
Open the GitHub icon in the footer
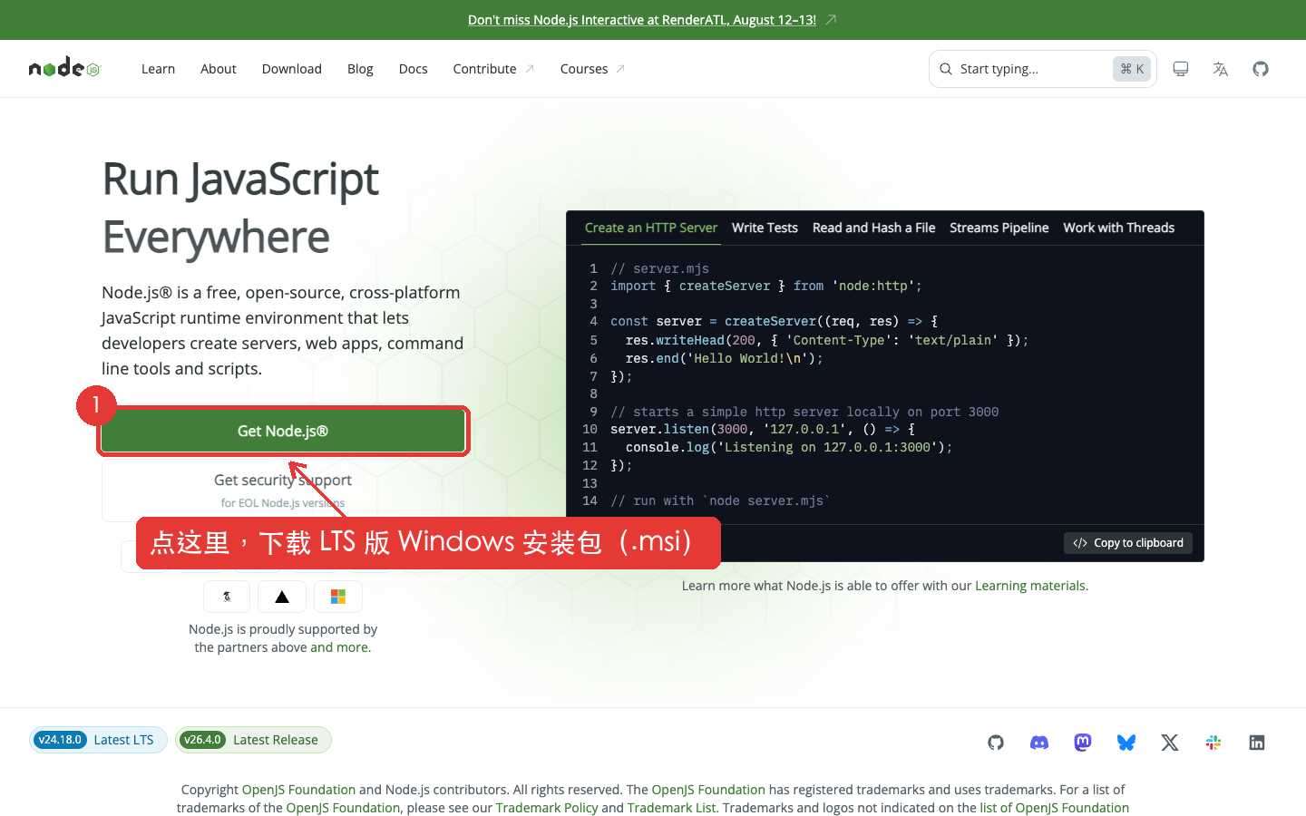pyautogui.click(x=996, y=743)
